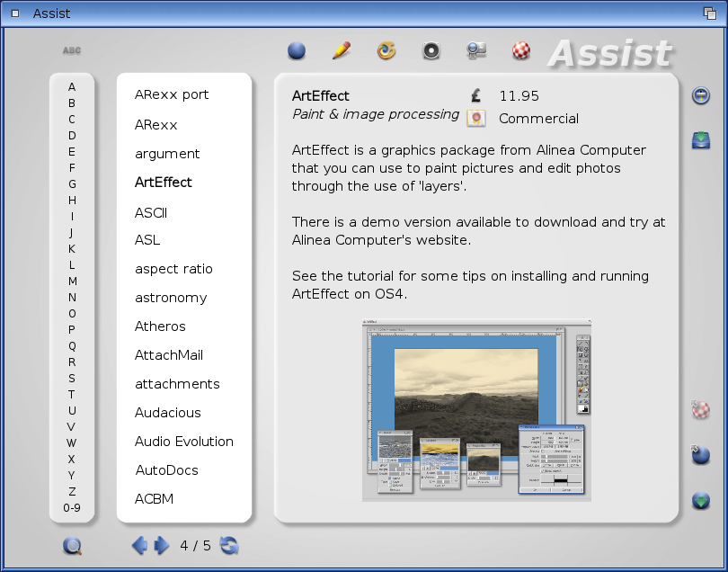Open the swirl browser category icon
This screenshot has width=728, height=572.
pyautogui.click(x=386, y=50)
